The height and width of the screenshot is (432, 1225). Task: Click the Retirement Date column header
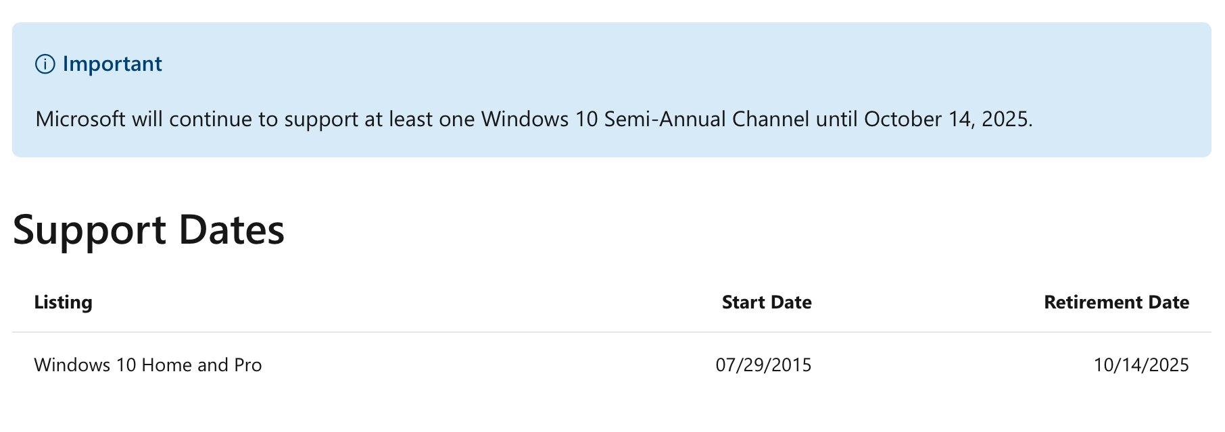click(x=1116, y=302)
